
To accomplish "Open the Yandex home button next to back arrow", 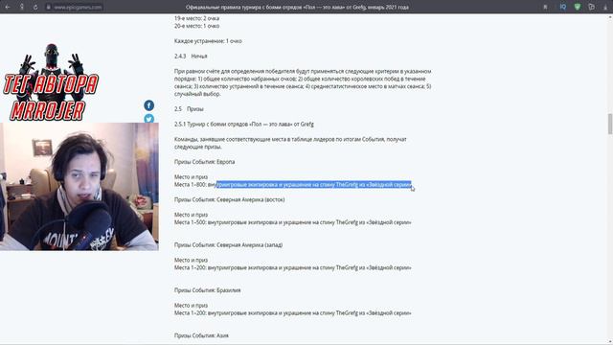I will pos(21,7).
